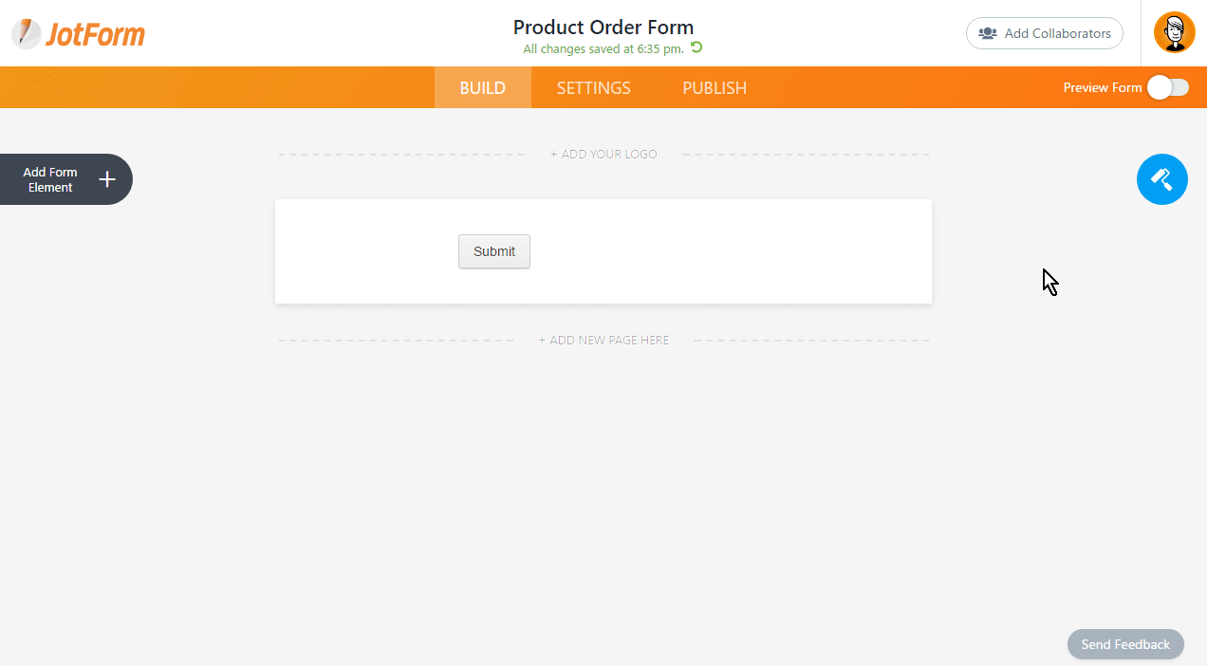This screenshot has width=1207, height=666.
Task: Click the green revision history arrow icon
Action: point(696,47)
